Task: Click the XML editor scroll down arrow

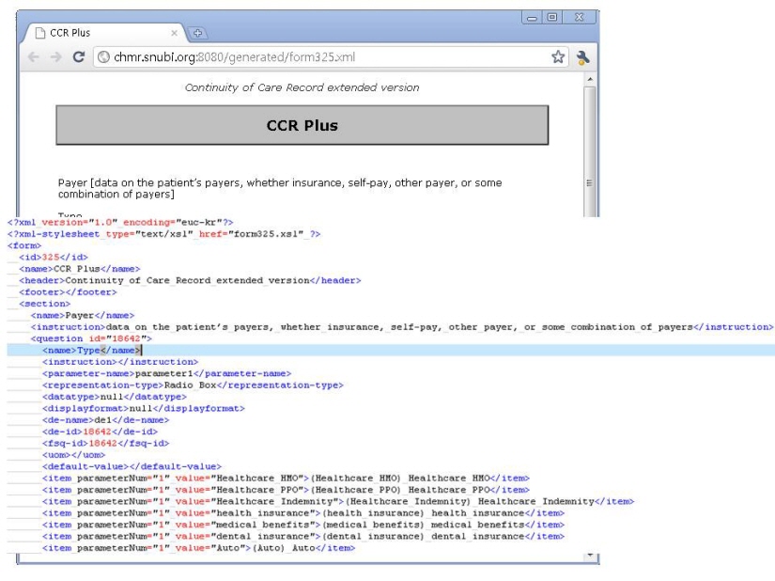Action: pos(590,556)
